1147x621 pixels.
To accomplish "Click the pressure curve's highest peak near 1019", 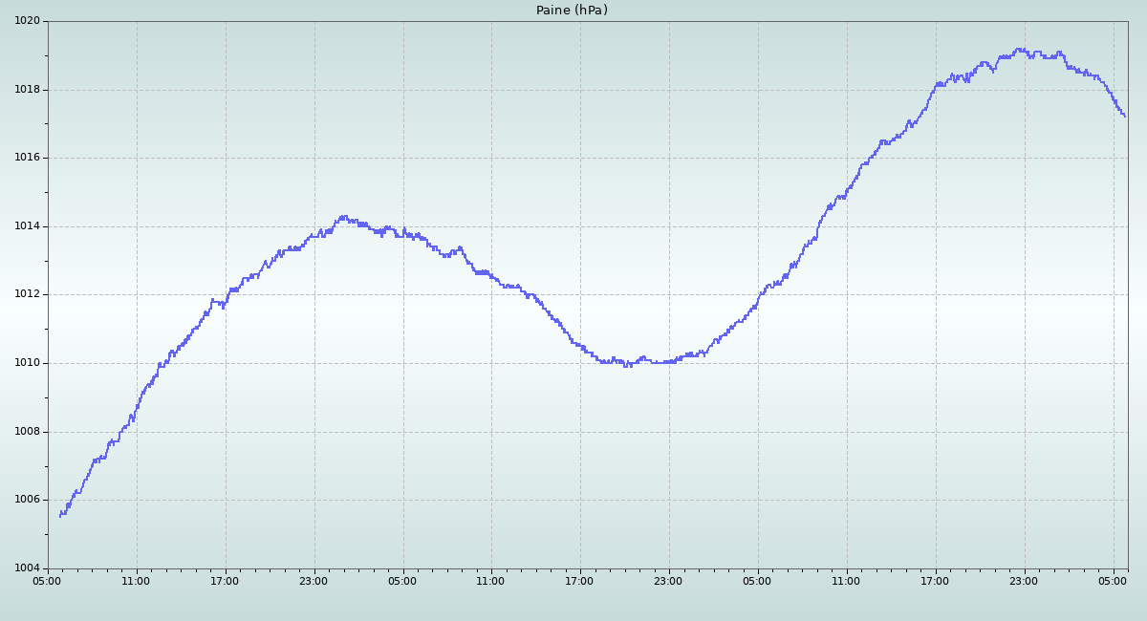I will click(1020, 50).
